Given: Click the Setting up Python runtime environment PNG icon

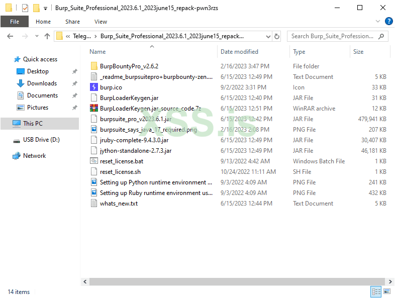Looking at the screenshot, I should (x=93, y=182).
